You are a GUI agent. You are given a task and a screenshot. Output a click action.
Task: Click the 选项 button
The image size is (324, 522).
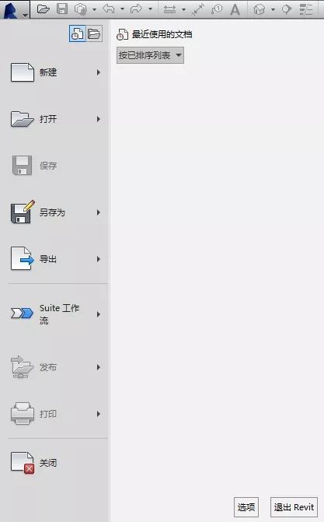[246, 507]
